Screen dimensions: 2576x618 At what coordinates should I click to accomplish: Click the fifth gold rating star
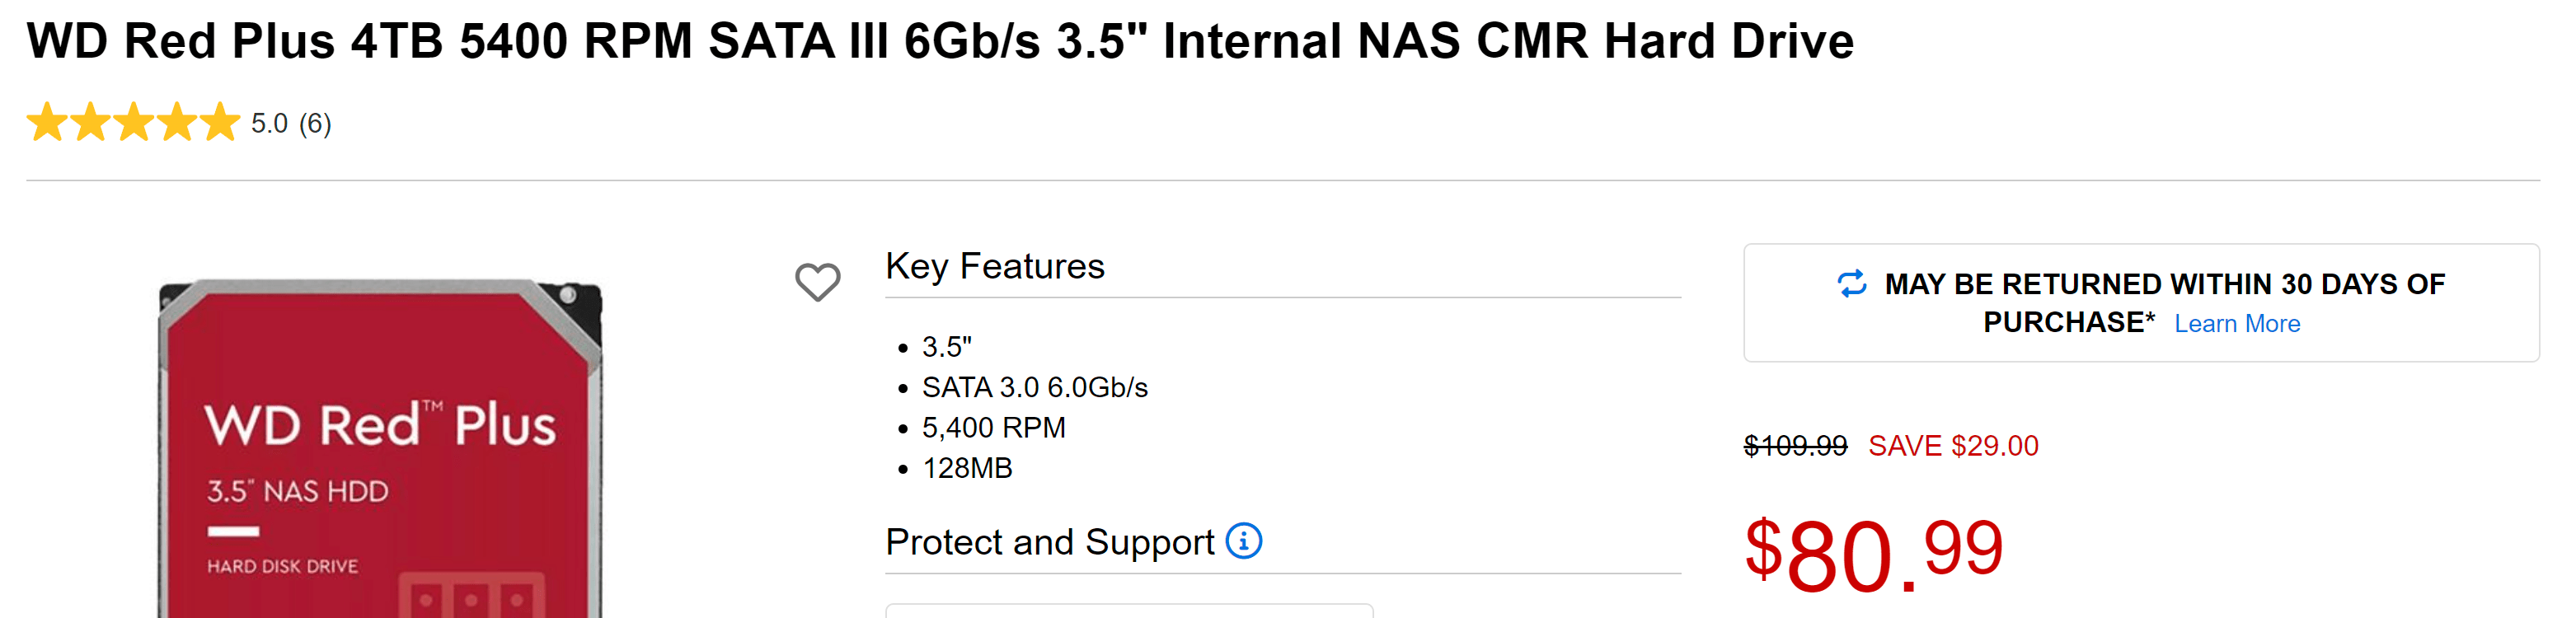pyautogui.click(x=220, y=123)
